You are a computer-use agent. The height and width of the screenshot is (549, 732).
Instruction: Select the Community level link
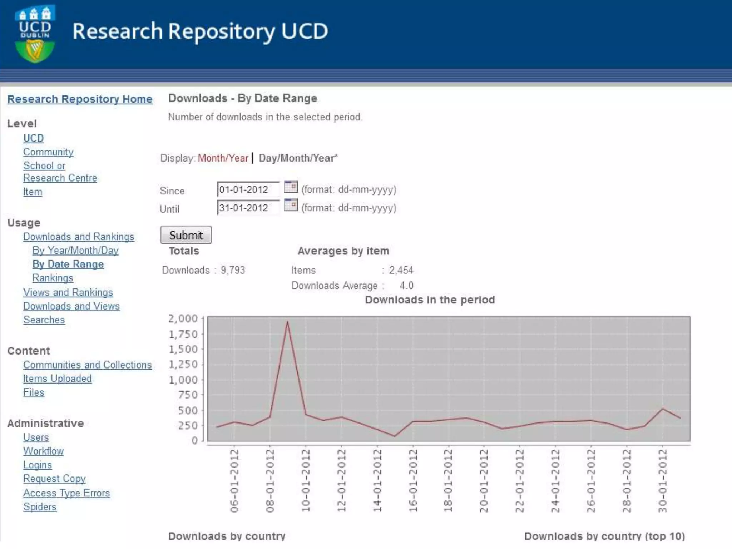tap(48, 152)
